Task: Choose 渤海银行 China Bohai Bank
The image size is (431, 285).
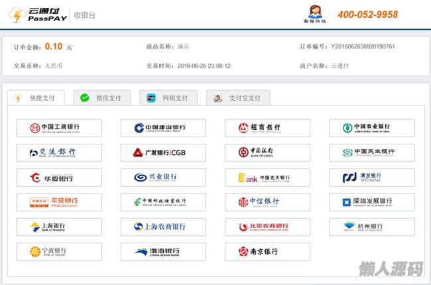Action: coord(163,252)
